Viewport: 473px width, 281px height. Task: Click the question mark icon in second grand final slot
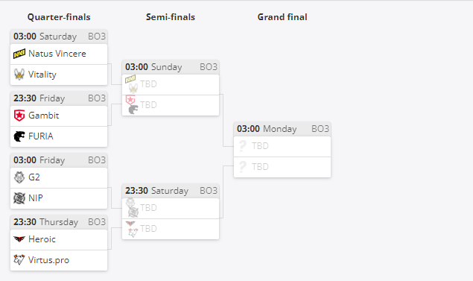pos(243,167)
